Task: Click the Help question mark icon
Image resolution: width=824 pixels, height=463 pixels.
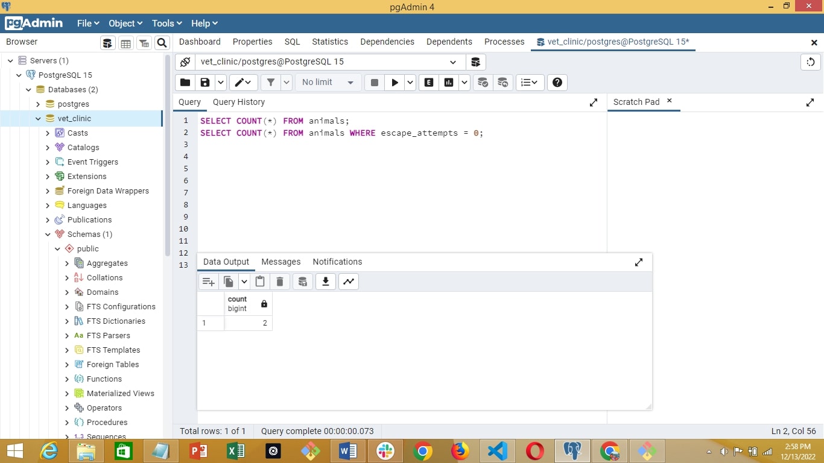Action: click(557, 83)
